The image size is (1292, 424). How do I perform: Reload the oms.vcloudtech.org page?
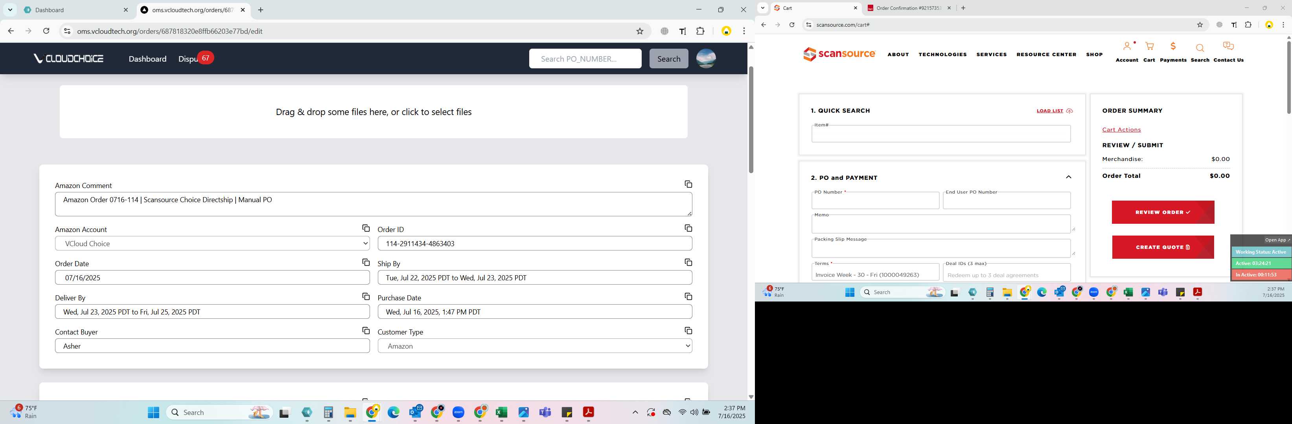(x=46, y=31)
